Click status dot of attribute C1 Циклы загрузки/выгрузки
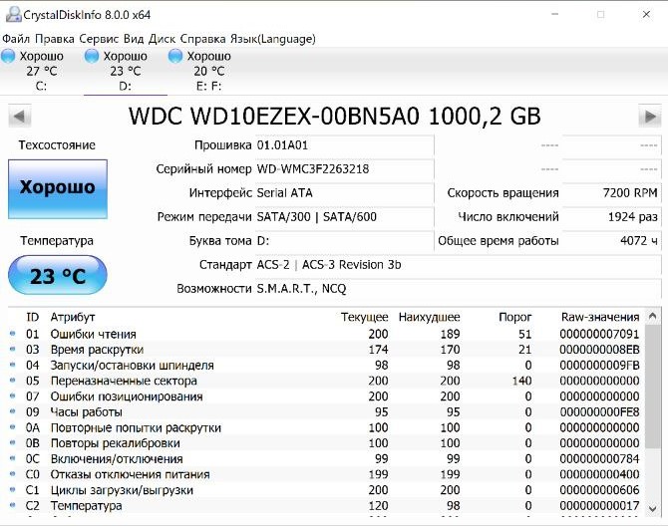The width and height of the screenshot is (668, 526). coord(12,490)
